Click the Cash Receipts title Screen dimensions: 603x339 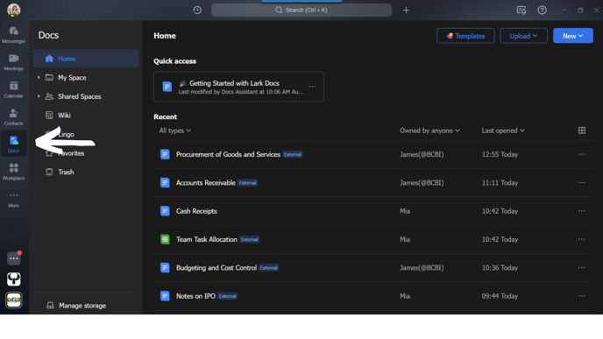196,211
